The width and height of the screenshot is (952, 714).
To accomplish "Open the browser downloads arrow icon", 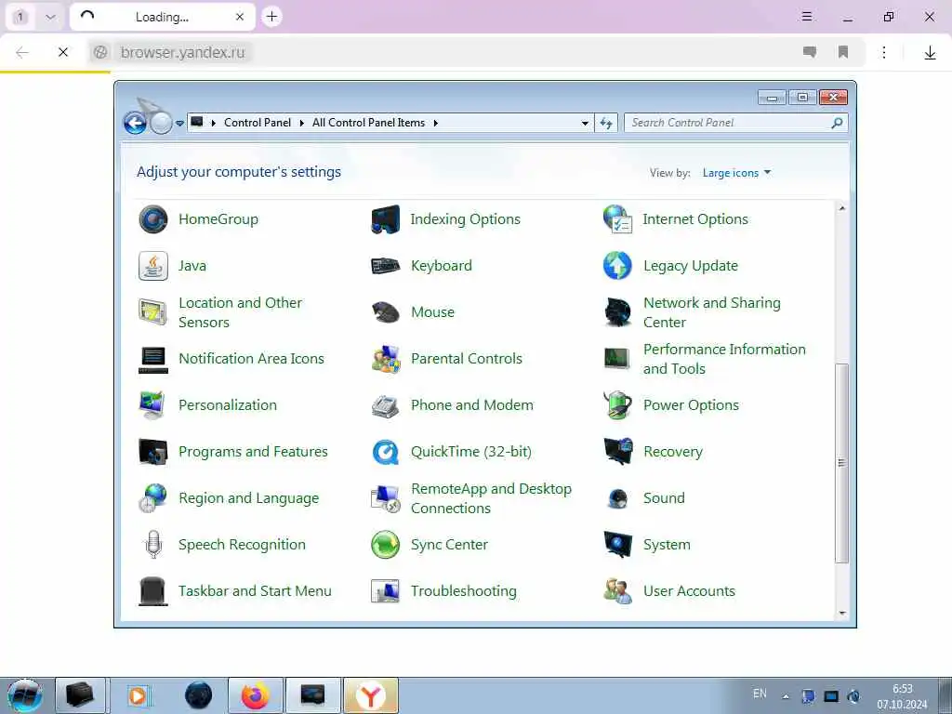I will pyautogui.click(x=930, y=53).
